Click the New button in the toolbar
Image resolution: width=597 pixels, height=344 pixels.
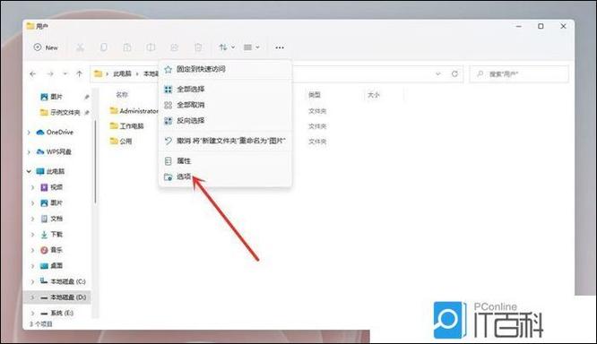46,47
